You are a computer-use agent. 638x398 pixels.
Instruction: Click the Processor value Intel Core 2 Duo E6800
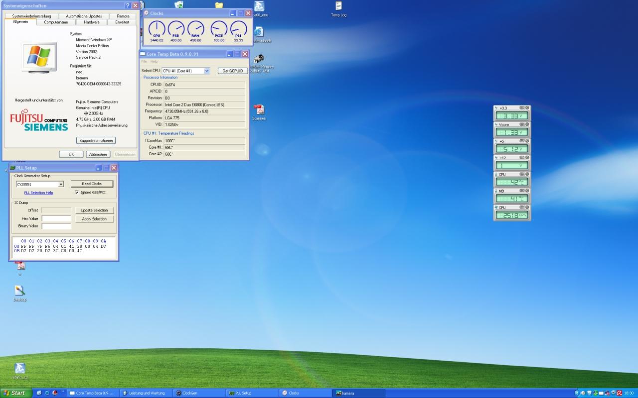pos(204,104)
